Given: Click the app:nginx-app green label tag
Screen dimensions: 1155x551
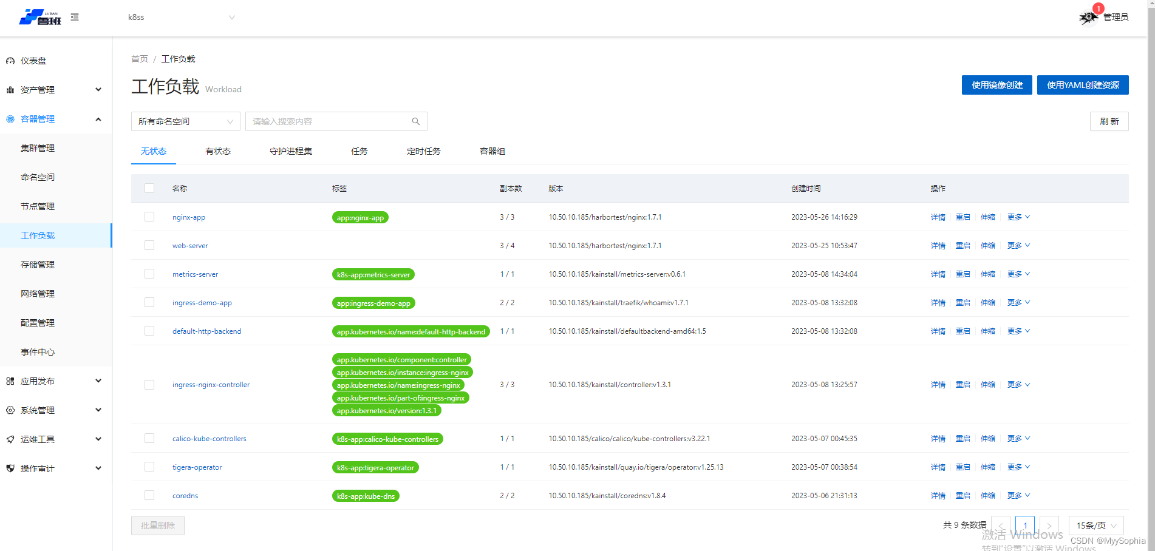Looking at the screenshot, I should tap(360, 217).
